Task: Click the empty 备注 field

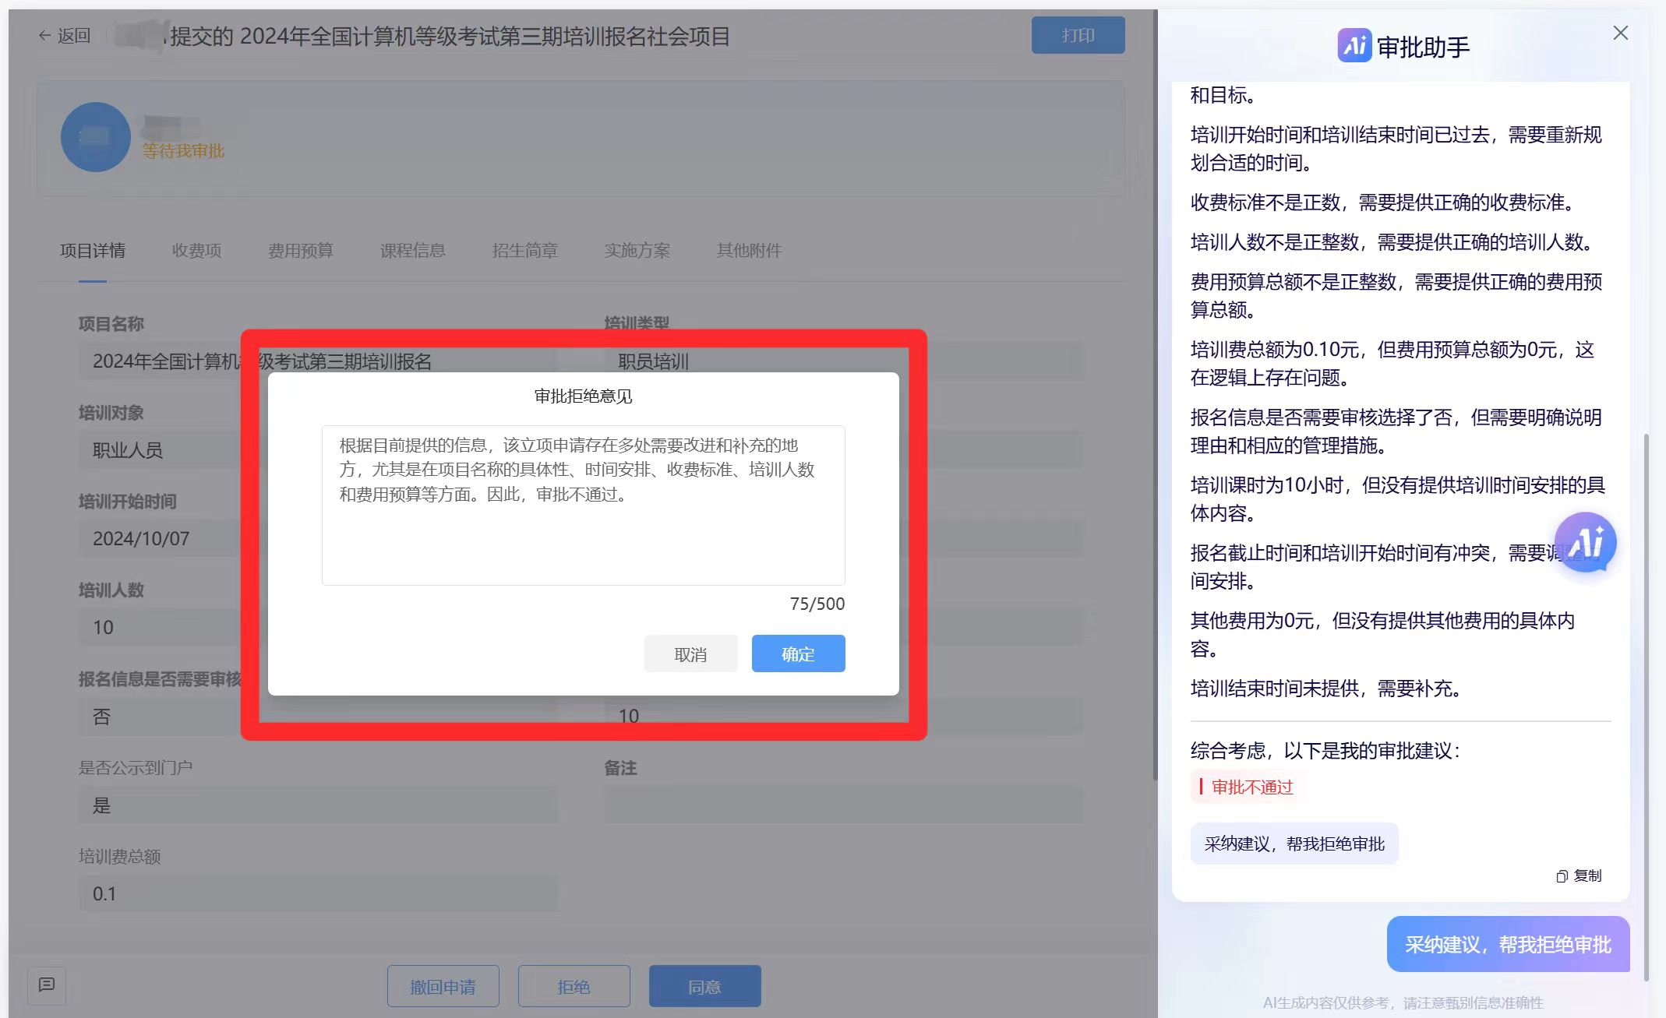Action: coord(844,805)
